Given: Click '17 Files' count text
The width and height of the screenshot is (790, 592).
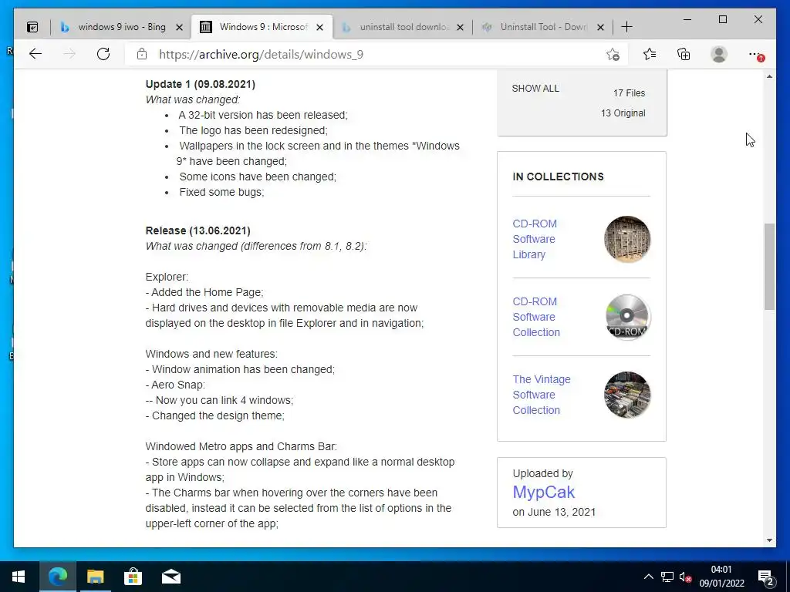Looking at the screenshot, I should tap(629, 93).
